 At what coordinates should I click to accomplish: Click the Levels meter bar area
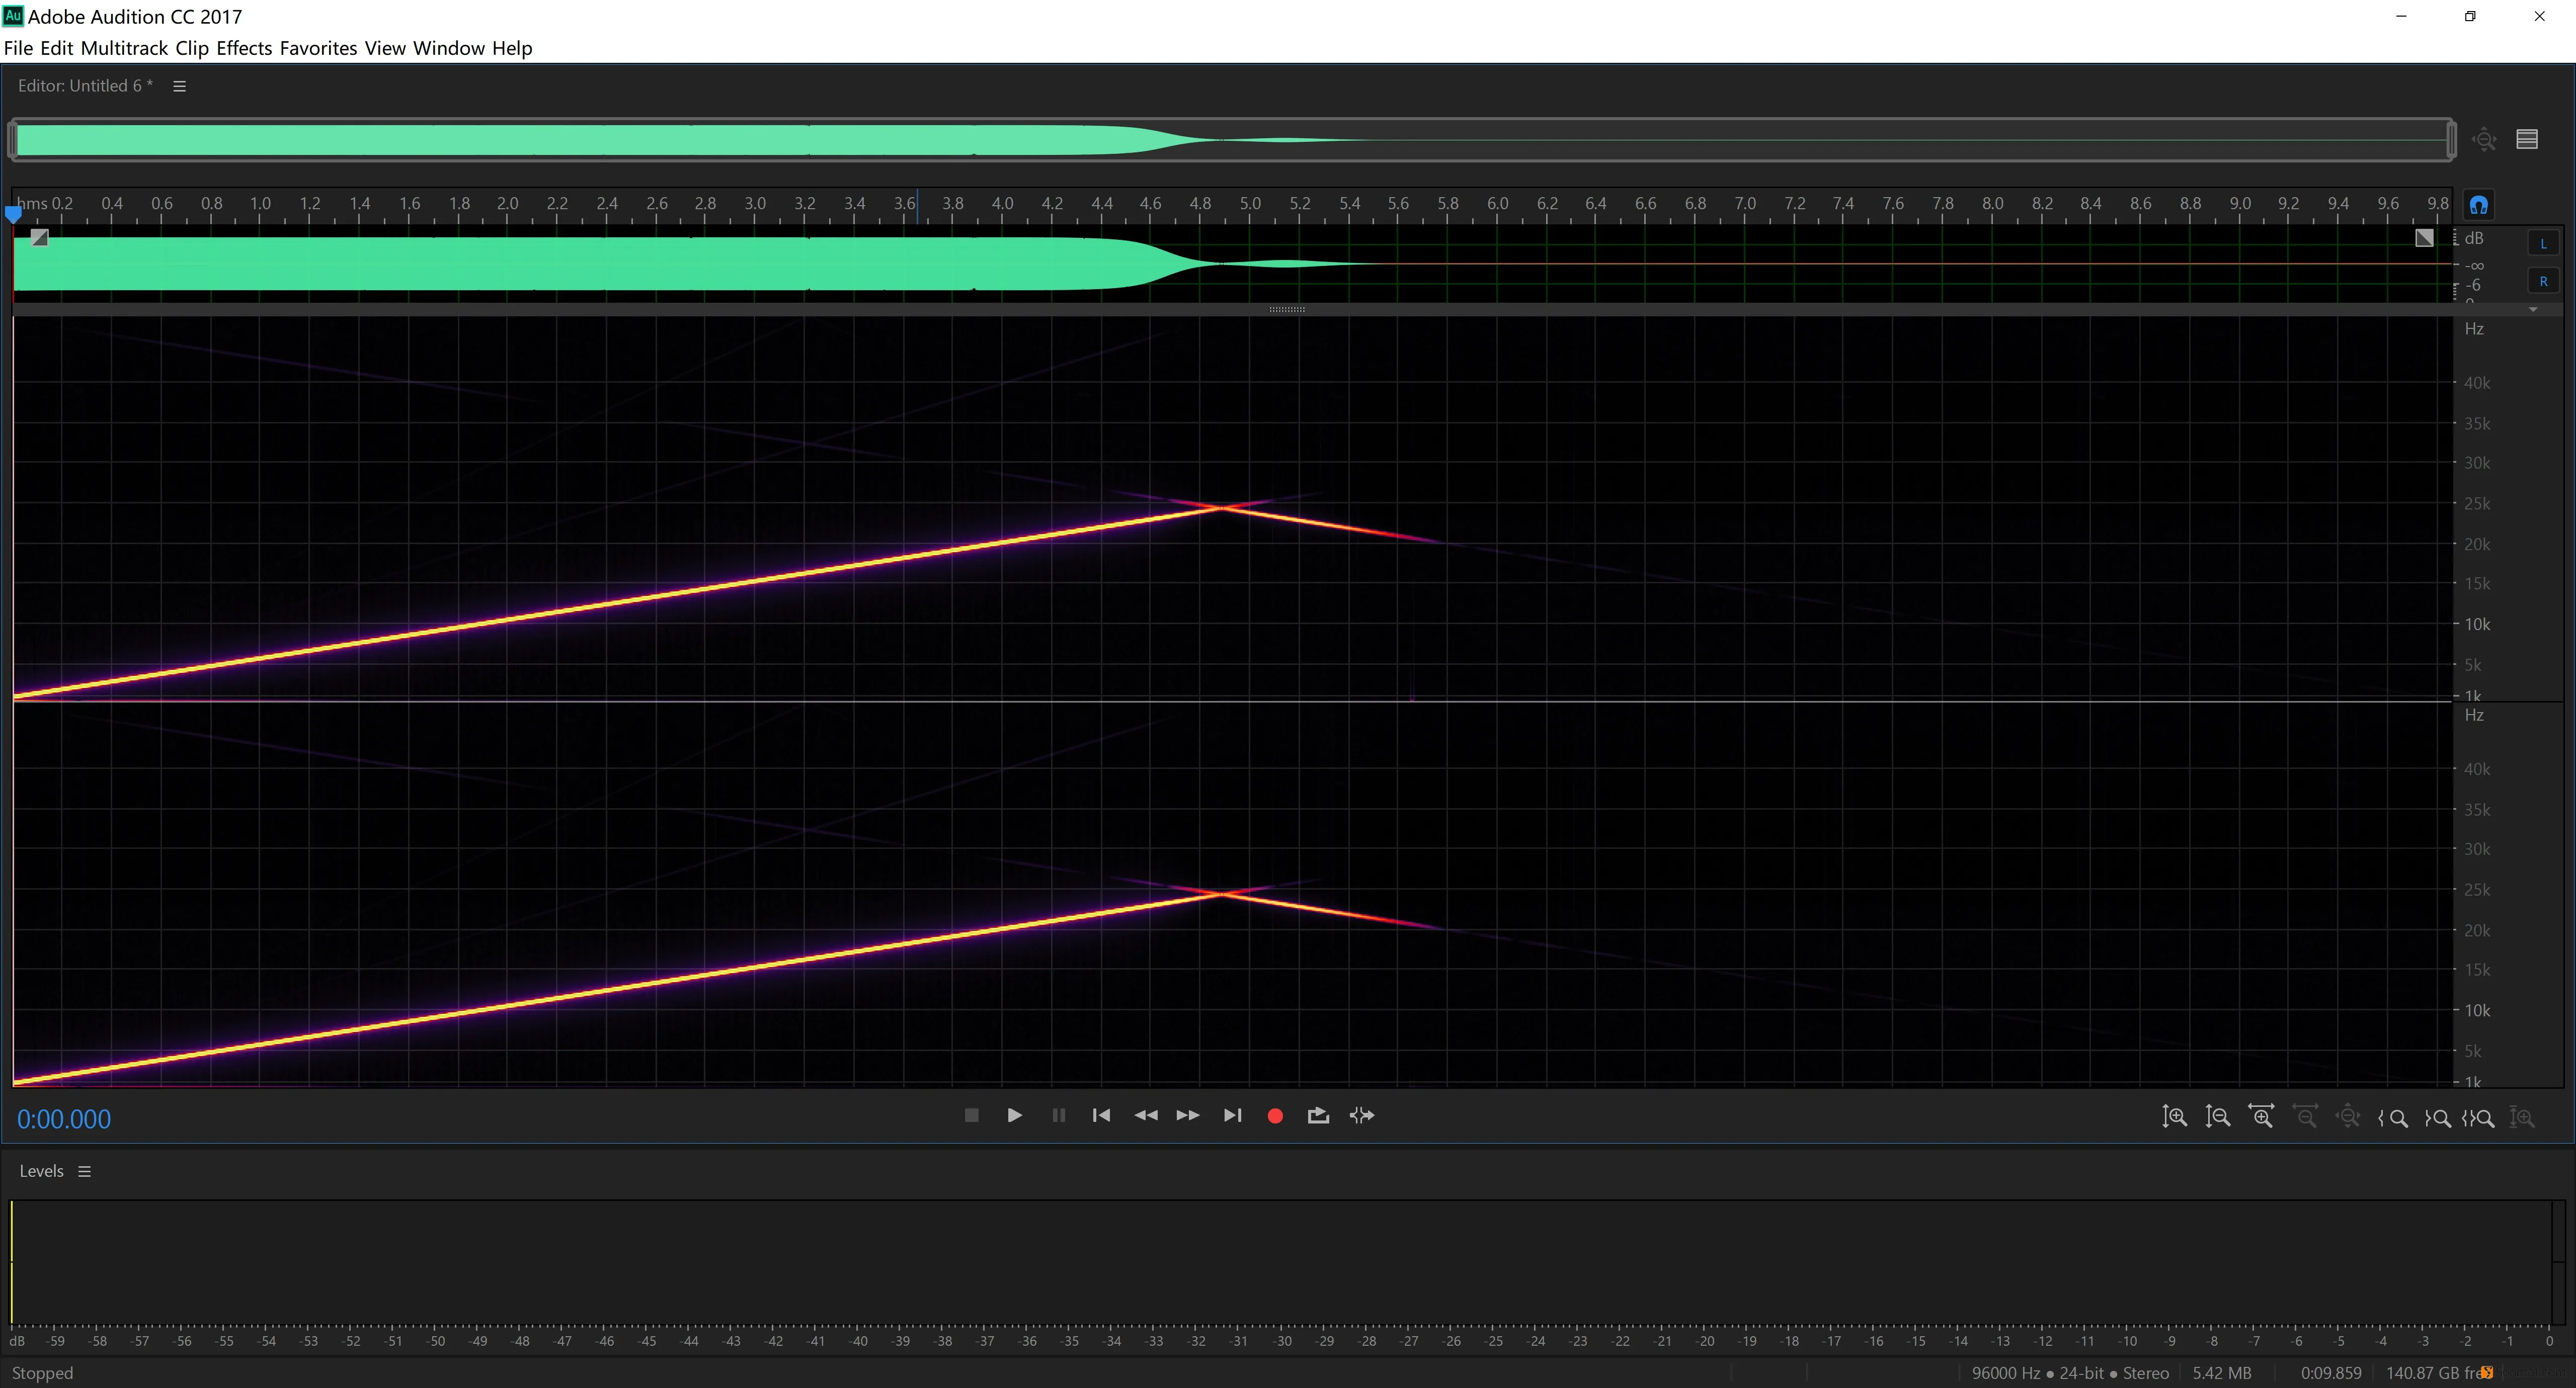pos(1280,1261)
